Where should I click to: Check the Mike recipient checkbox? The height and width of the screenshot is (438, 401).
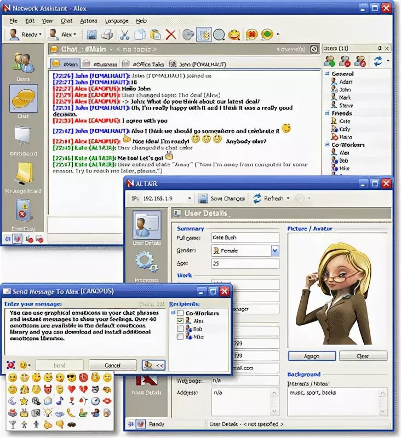[180, 337]
